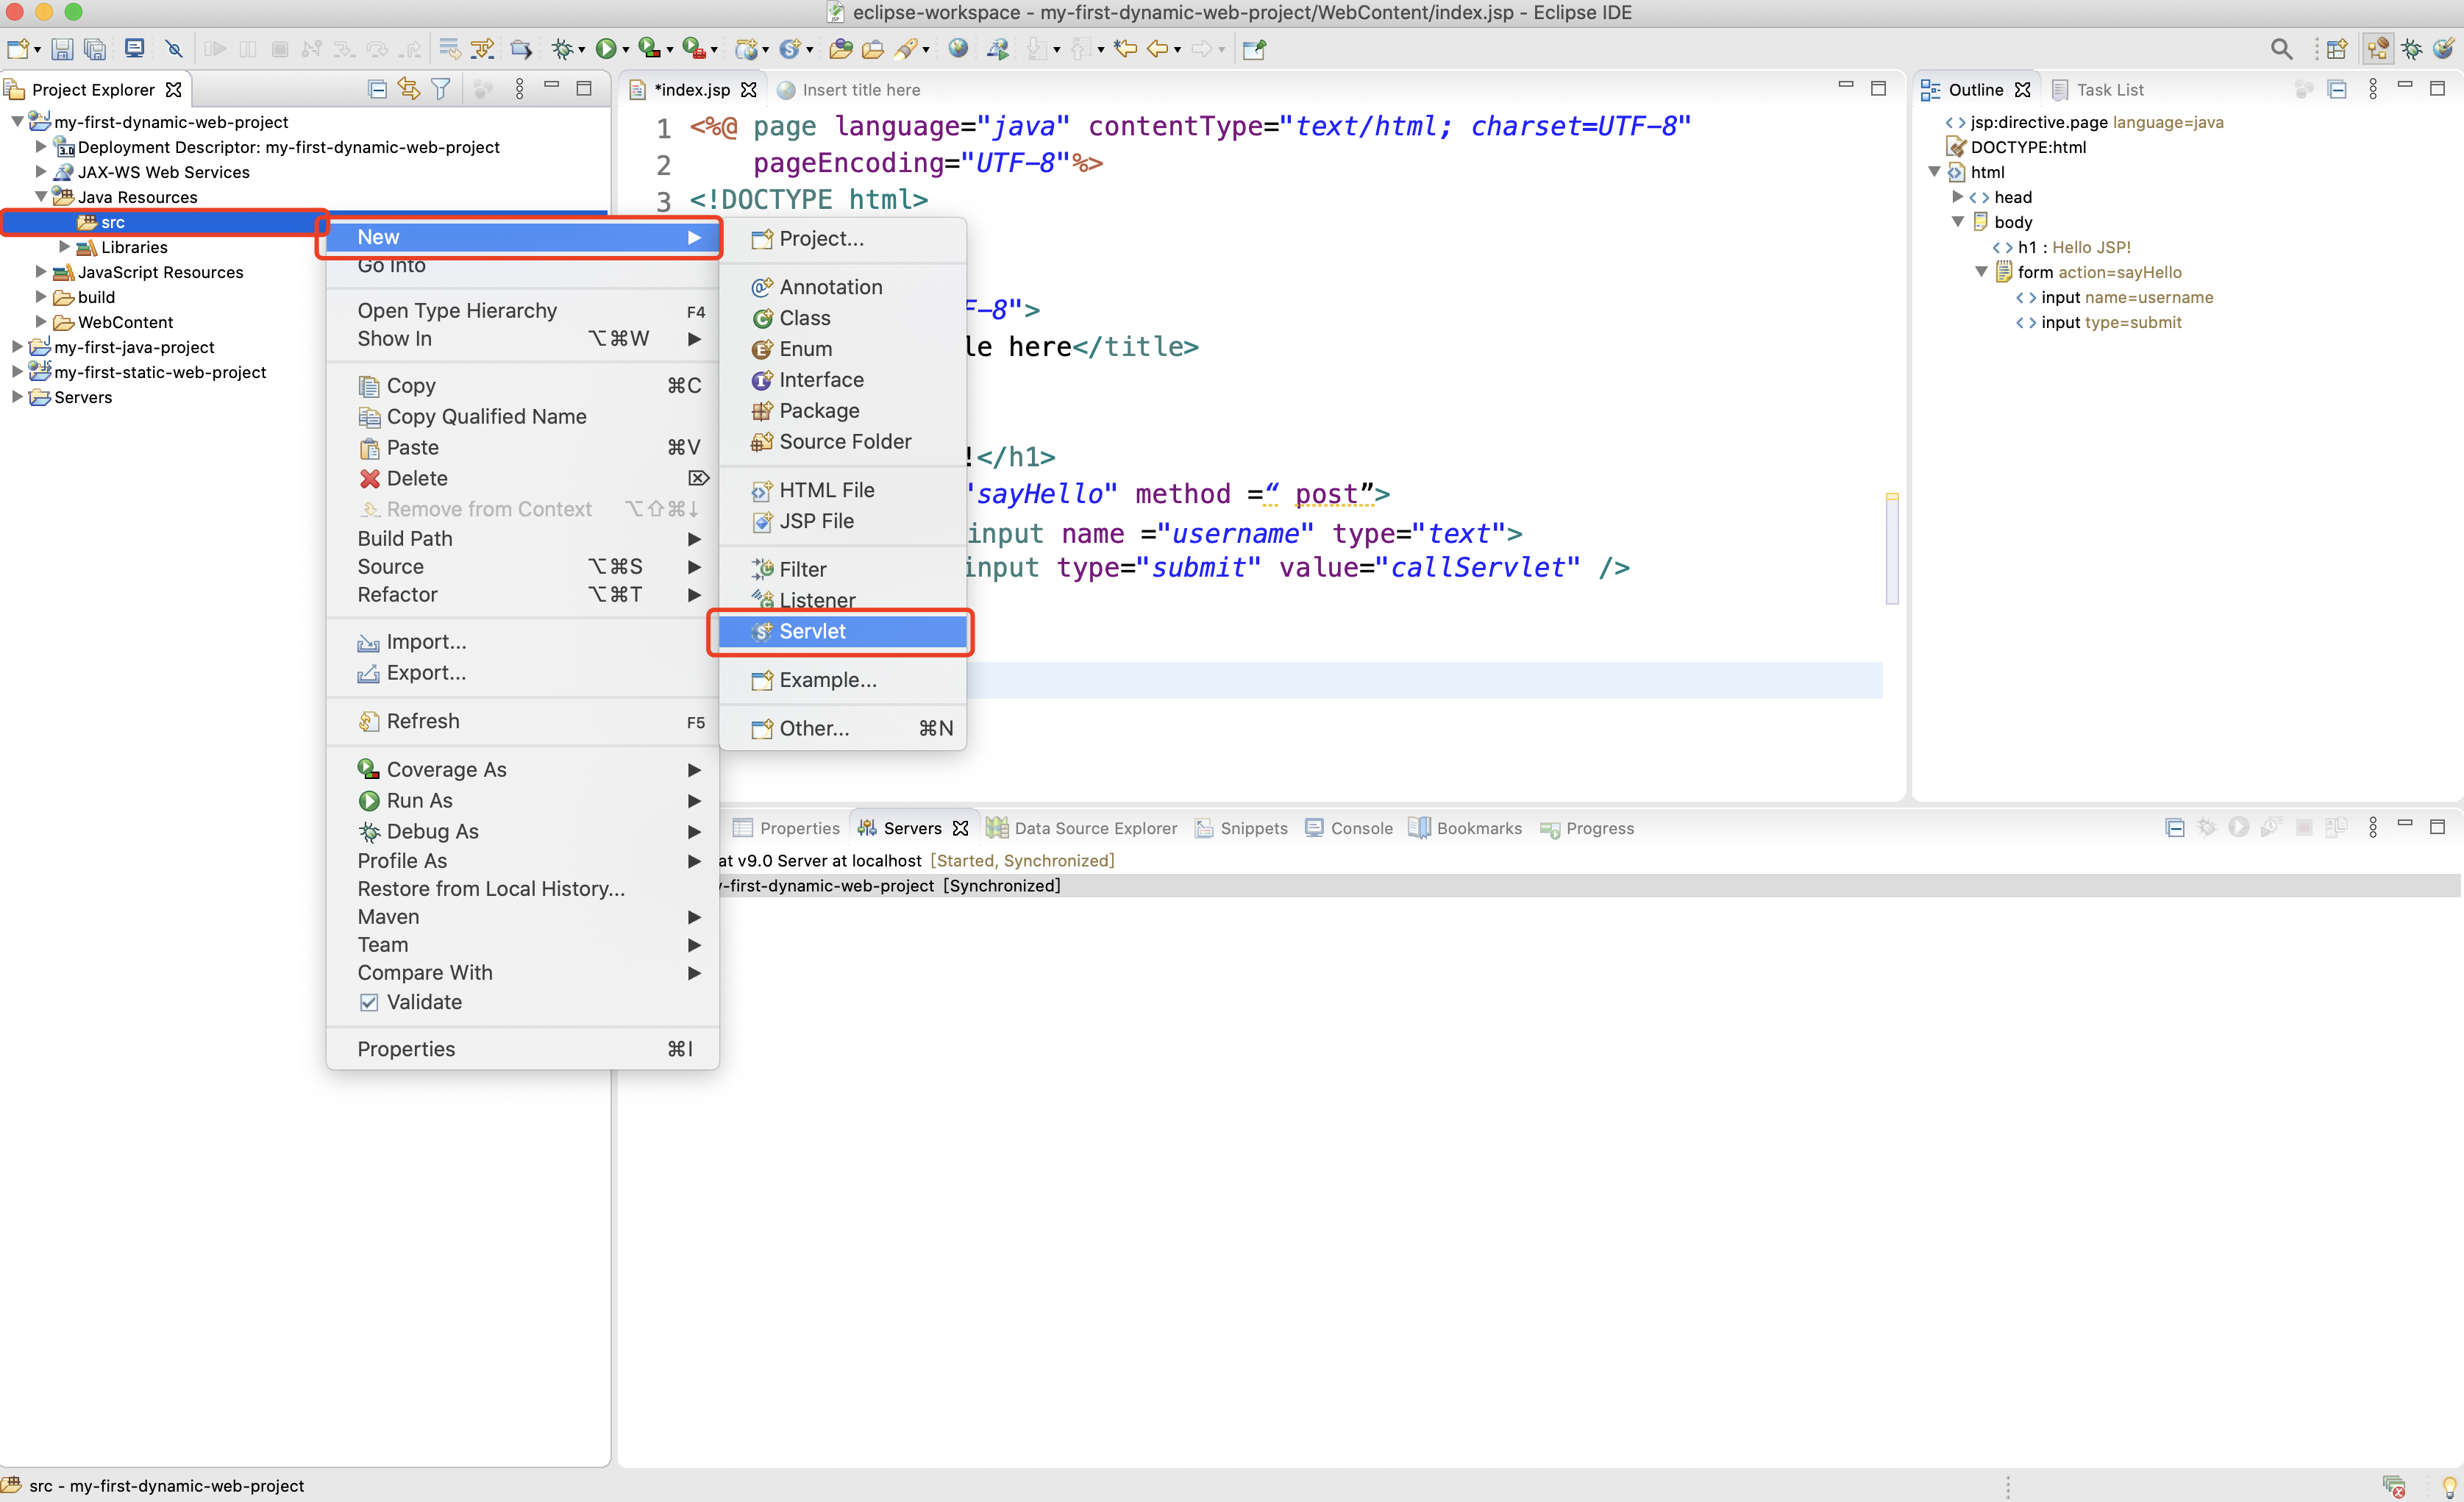
Task: Click Refresh in the context menu
Action: point(522,722)
